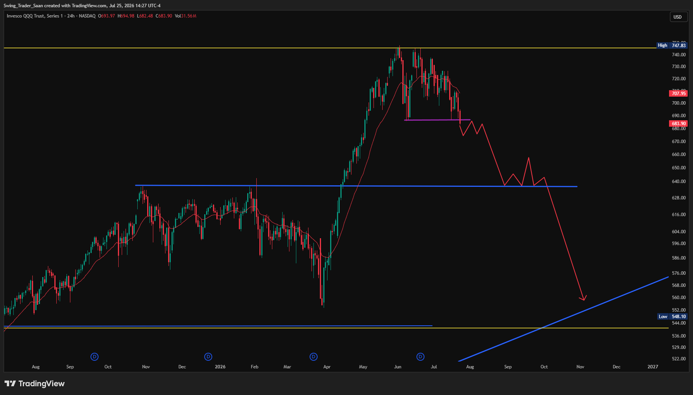
Task: Click the Aug label after Jul on time axis
Action: point(470,367)
